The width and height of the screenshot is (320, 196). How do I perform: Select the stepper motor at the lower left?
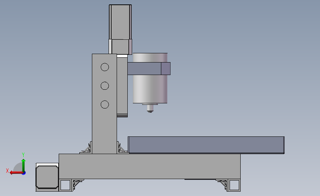point(47,177)
